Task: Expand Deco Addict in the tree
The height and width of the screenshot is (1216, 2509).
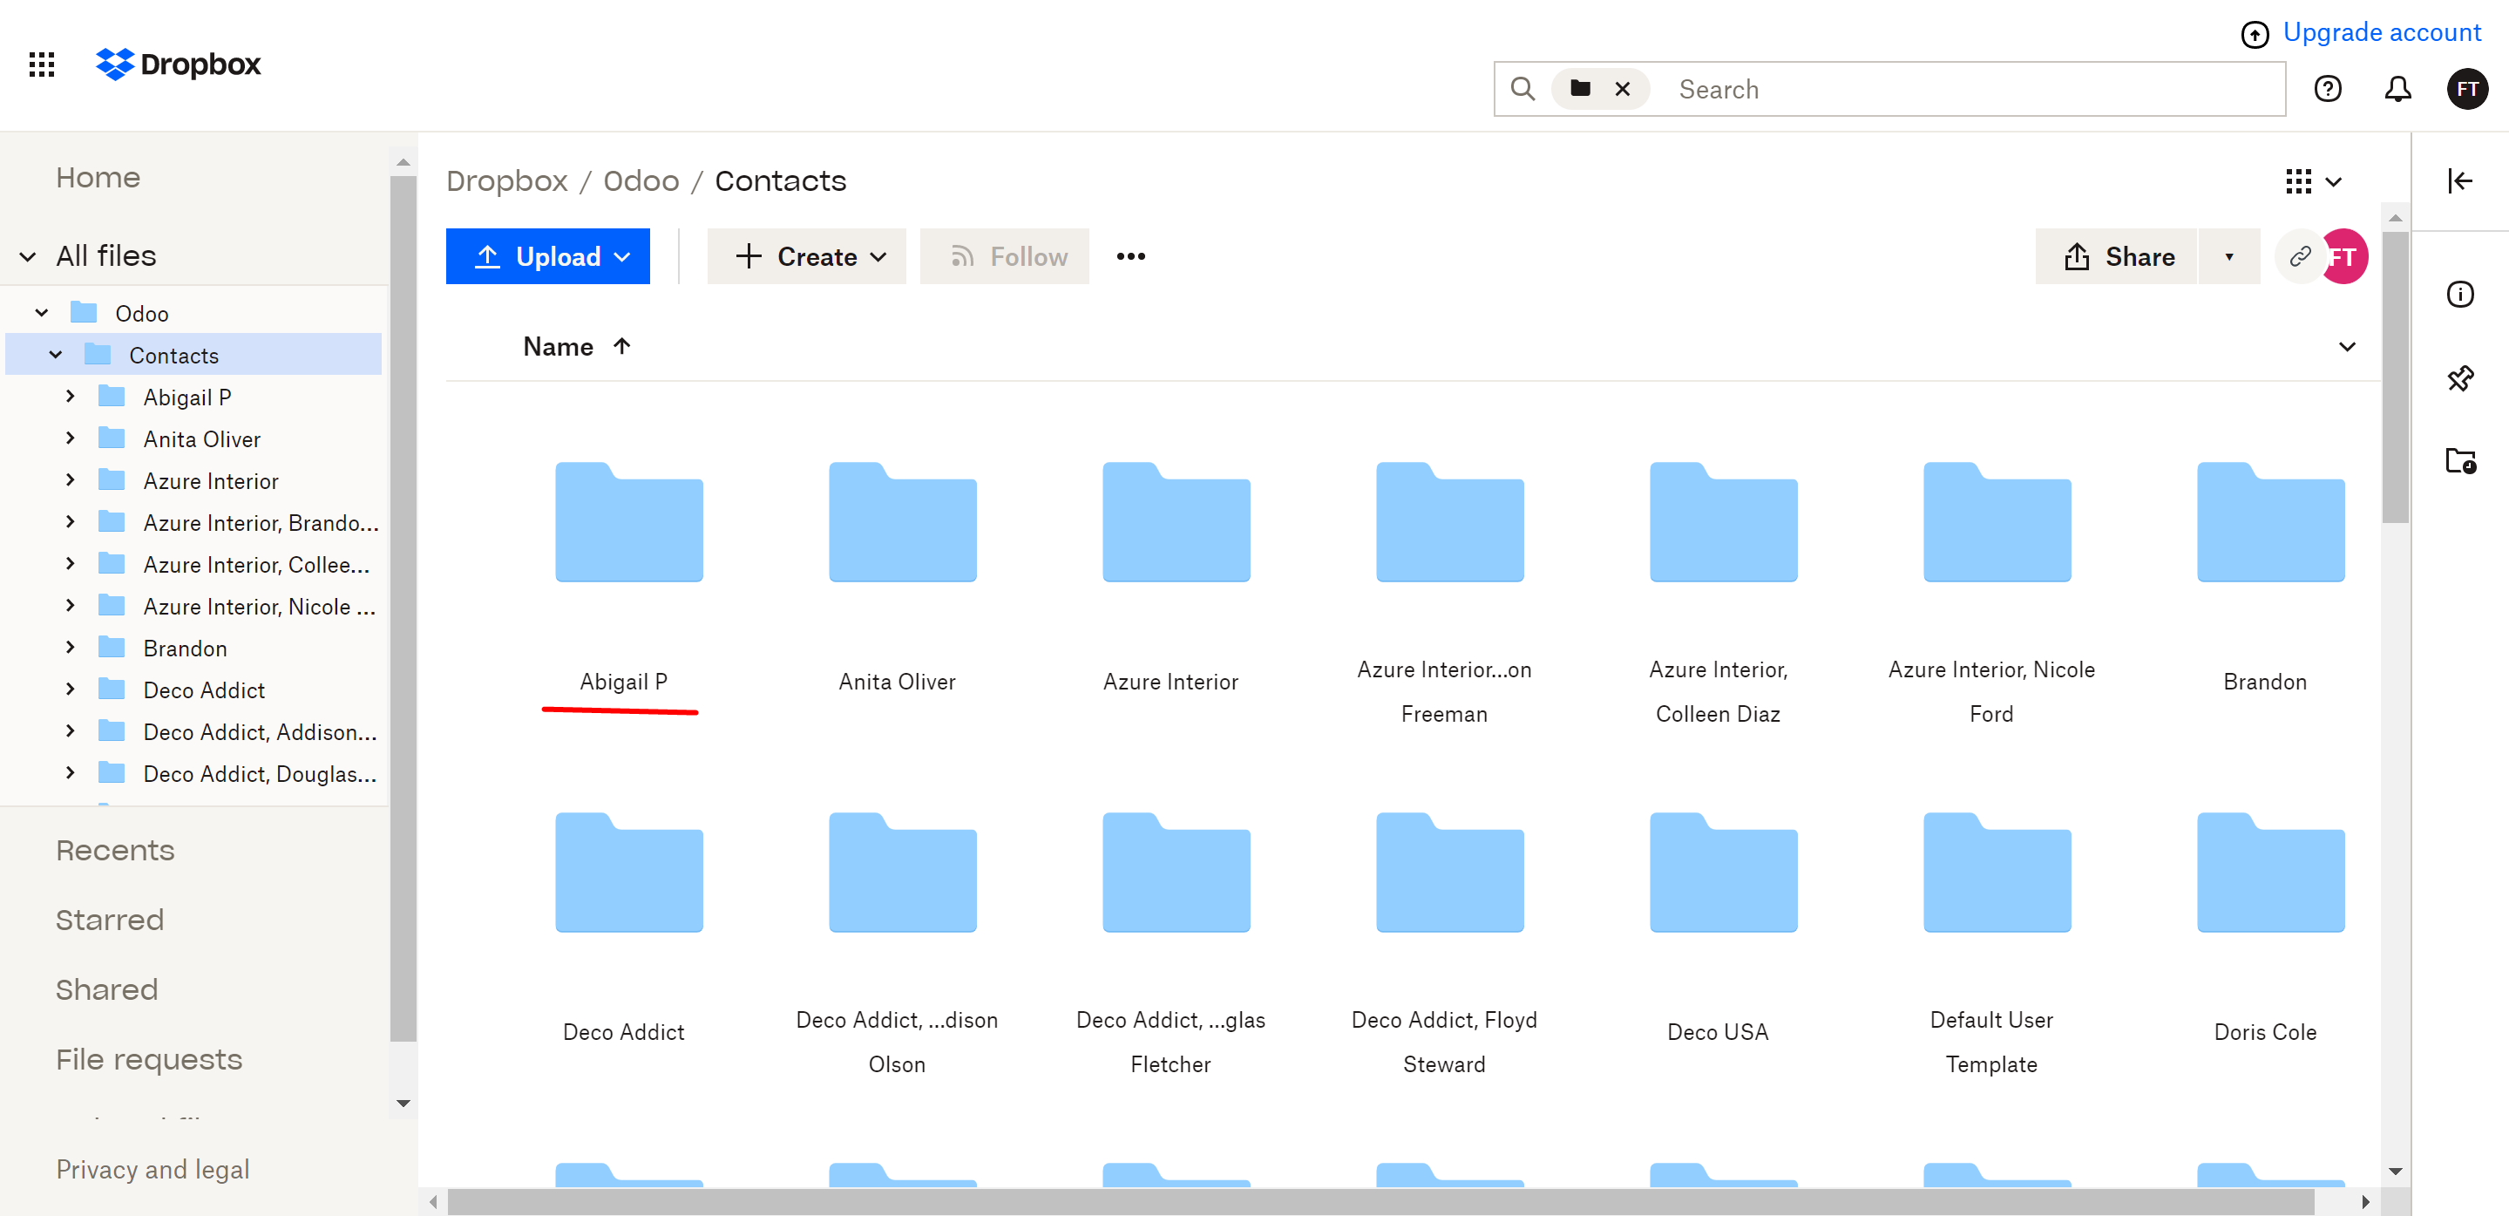Action: (70, 690)
